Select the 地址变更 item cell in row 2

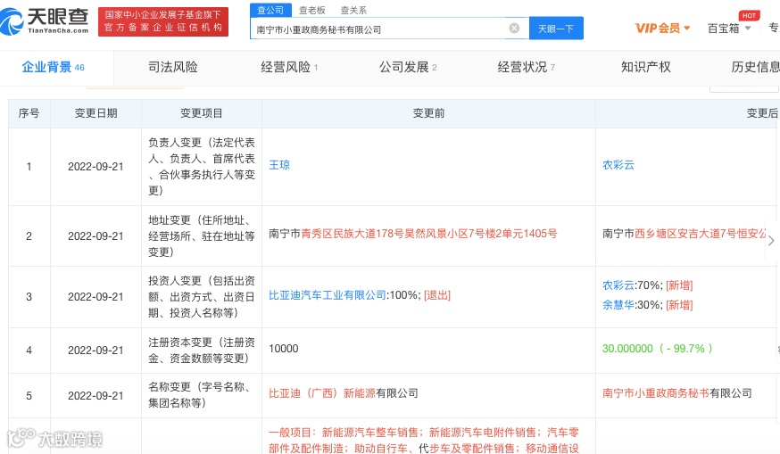202,236
